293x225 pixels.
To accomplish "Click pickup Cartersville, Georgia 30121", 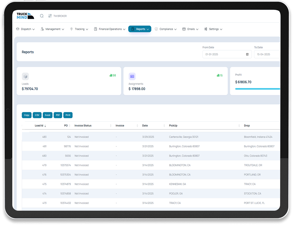I will [x=184, y=137].
